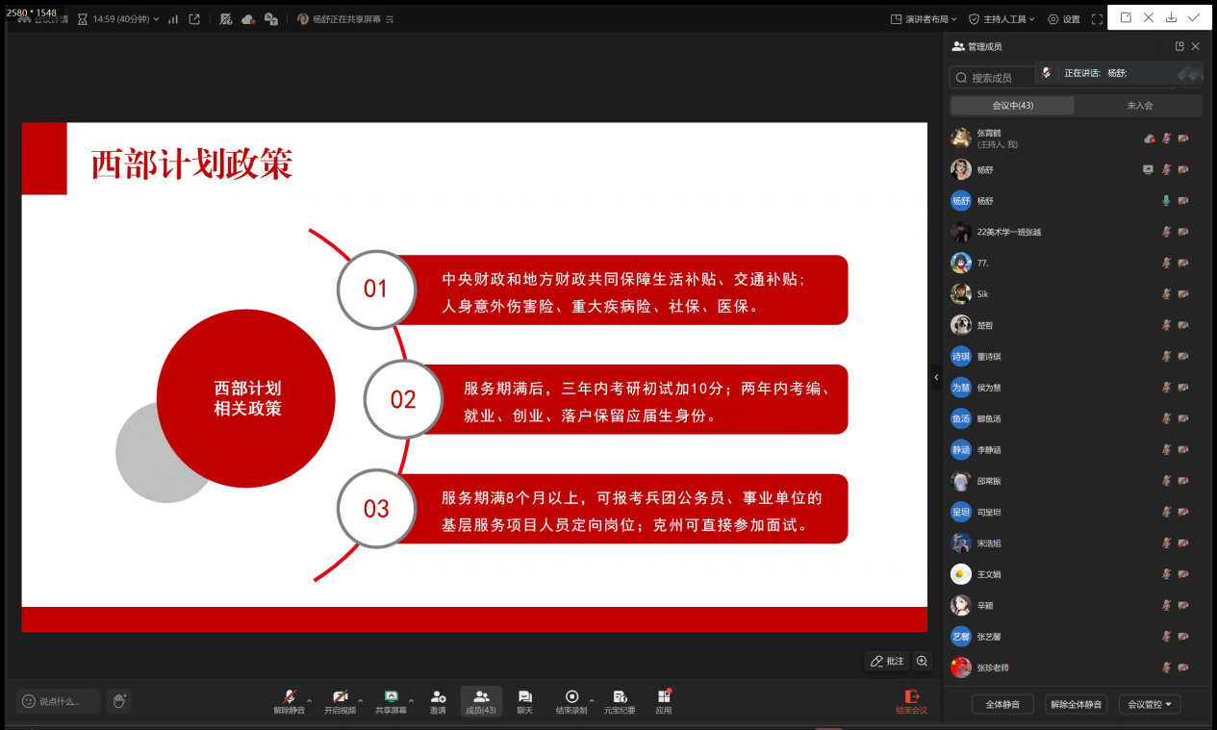Toggle 解除静音 microphone button
The image size is (1217, 730).
[289, 701]
